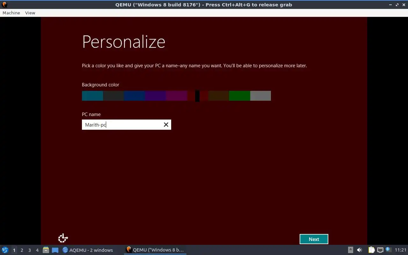408x255 pixels.
Task: Open the desktop start menu launcher
Action: [x=5, y=250]
